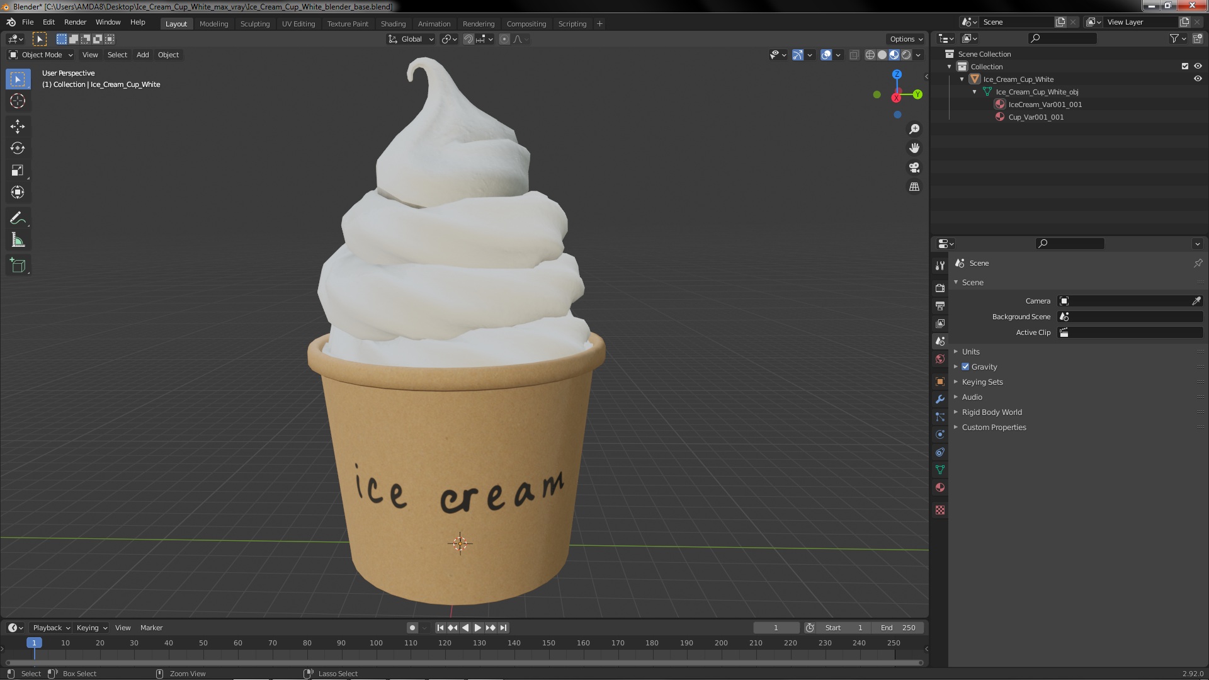Expand the Custom Properties panel
Image resolution: width=1209 pixels, height=680 pixels.
click(x=994, y=427)
